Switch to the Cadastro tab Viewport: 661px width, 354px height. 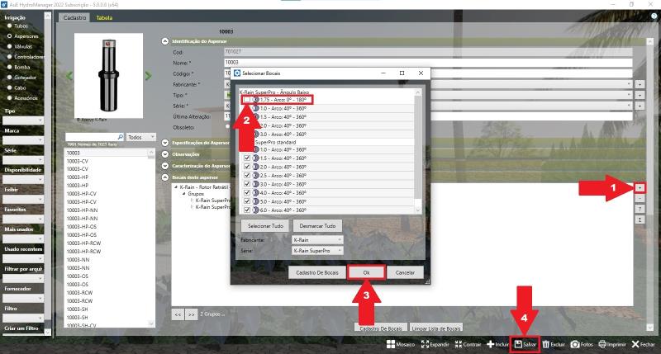(74, 17)
